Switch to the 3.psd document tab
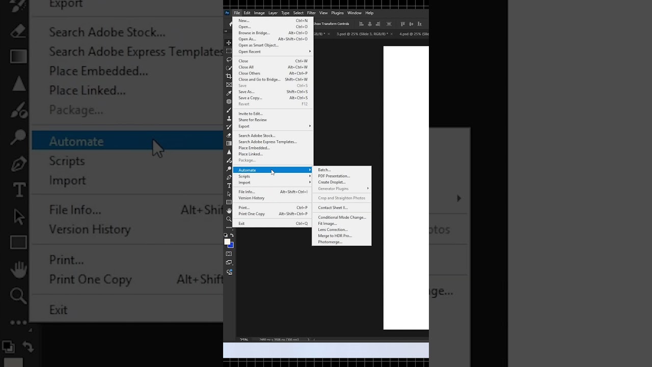Screen dimensions: 652x367 pyautogui.click(x=362, y=34)
